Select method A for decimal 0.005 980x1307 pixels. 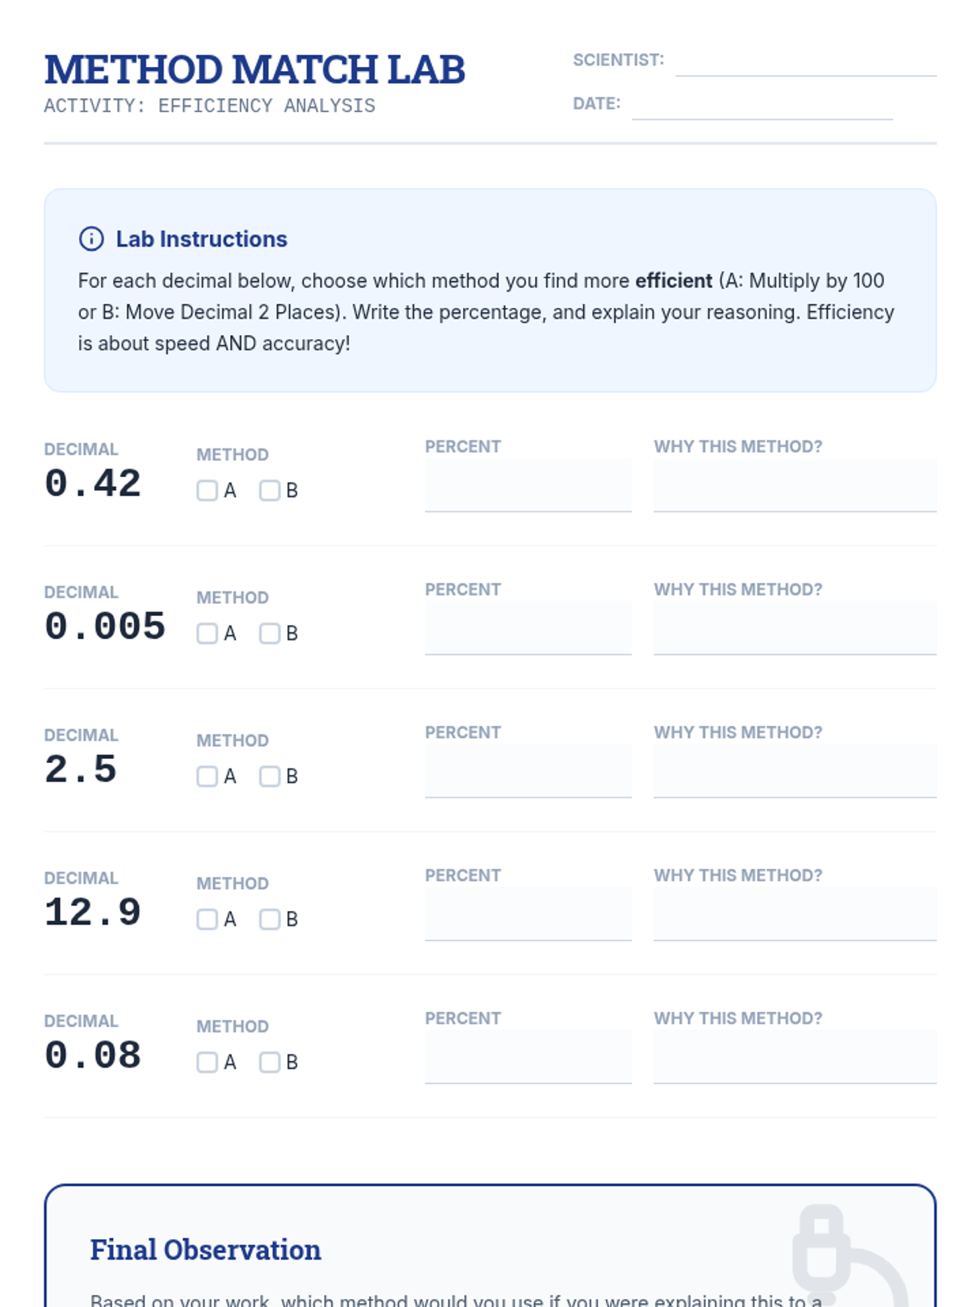[x=207, y=633]
